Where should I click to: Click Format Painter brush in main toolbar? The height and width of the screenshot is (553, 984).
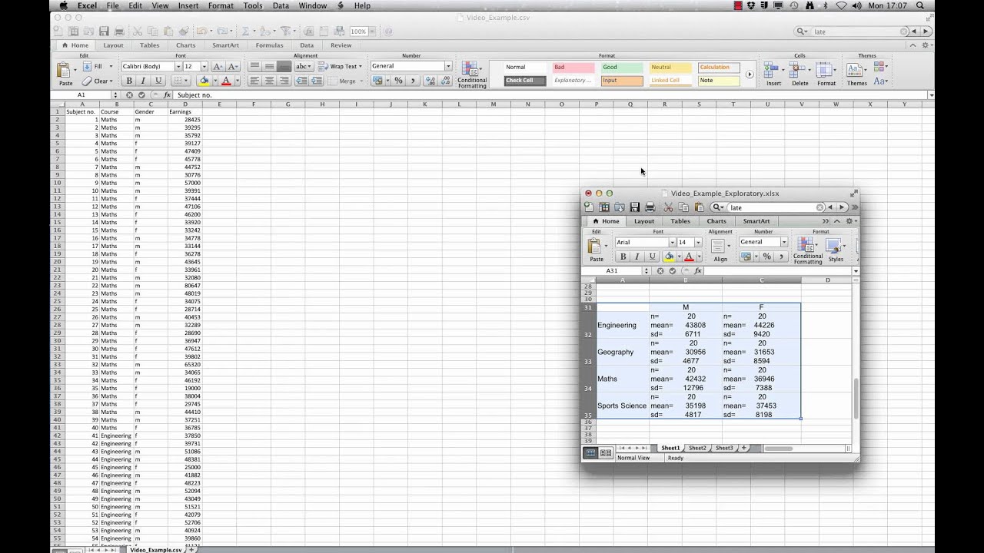point(183,31)
